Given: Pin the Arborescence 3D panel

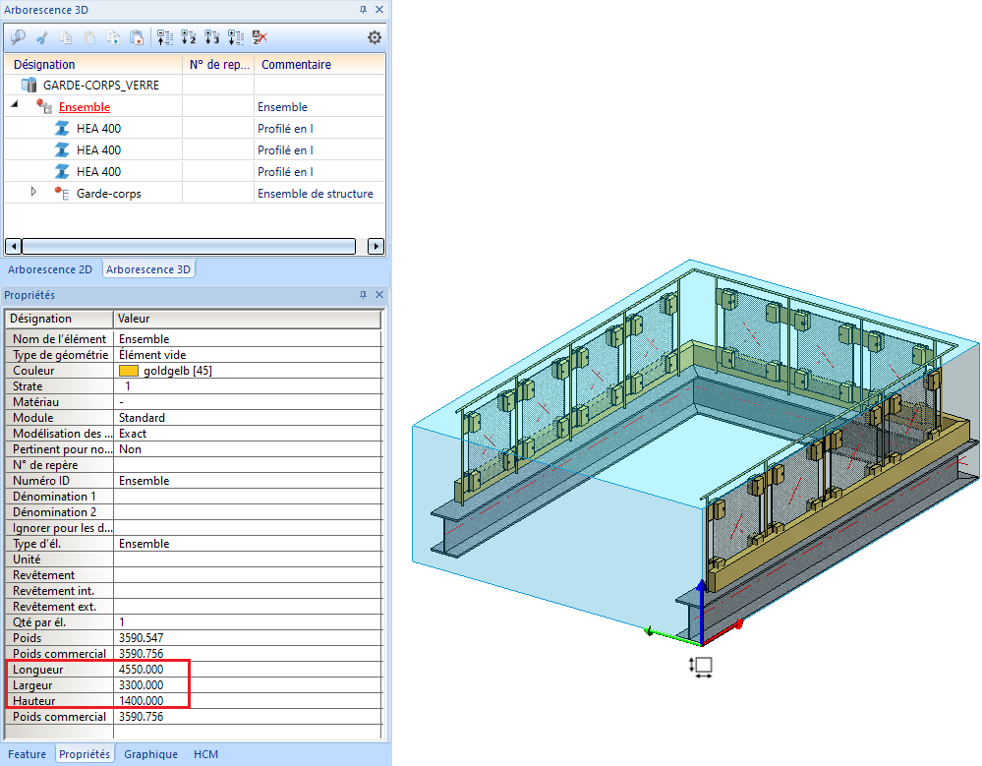Looking at the screenshot, I should [x=363, y=9].
